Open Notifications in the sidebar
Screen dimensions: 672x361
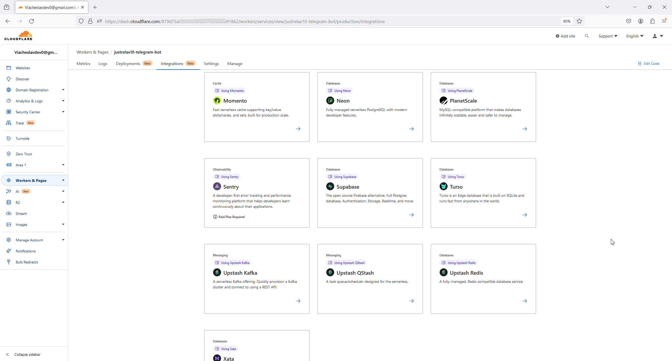pos(25,251)
